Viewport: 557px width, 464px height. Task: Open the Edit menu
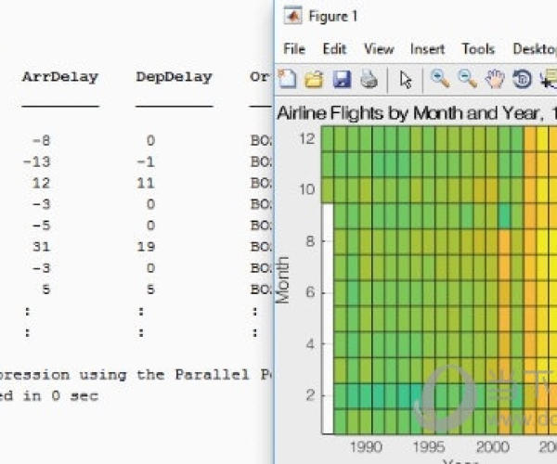pos(334,49)
